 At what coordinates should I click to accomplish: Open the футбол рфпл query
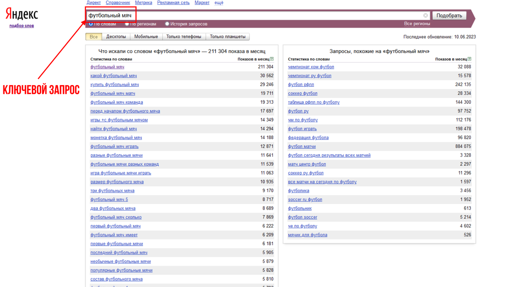pyautogui.click(x=301, y=85)
